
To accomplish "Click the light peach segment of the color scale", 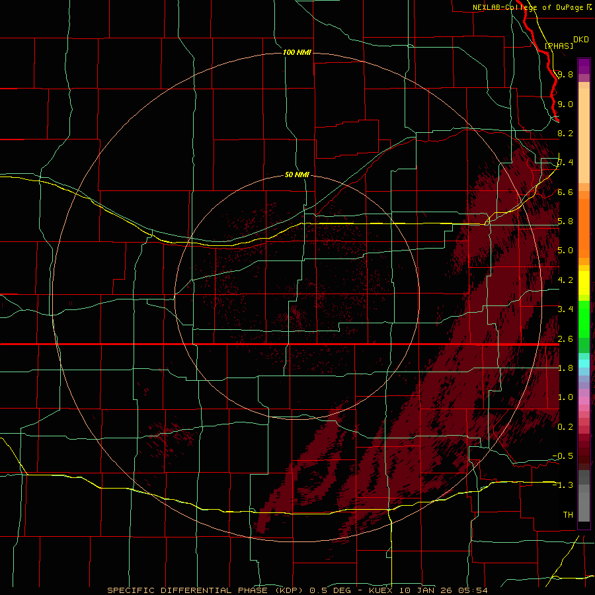I will pos(584,137).
